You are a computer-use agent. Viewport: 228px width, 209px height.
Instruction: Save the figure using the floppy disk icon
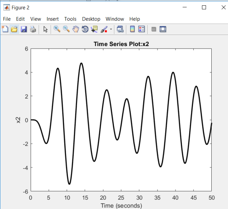(x=24, y=29)
